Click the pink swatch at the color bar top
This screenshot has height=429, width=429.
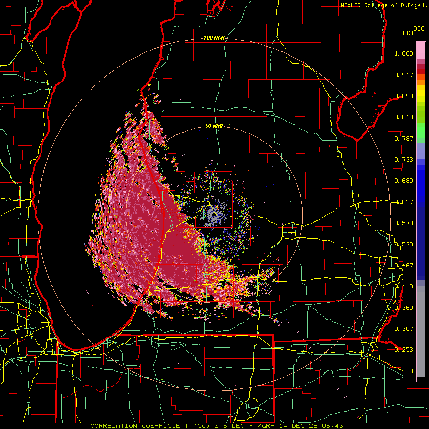coord(421,51)
